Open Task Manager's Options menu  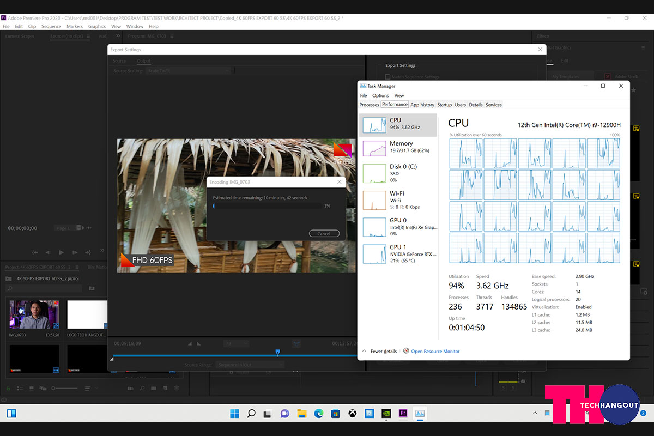tap(380, 95)
